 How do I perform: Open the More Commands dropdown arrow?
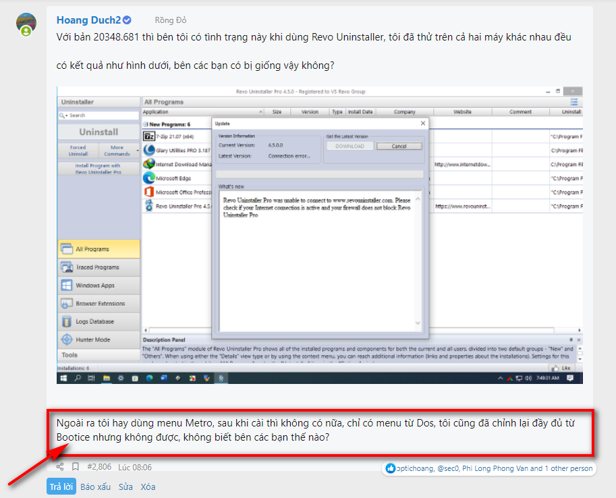coord(138,150)
